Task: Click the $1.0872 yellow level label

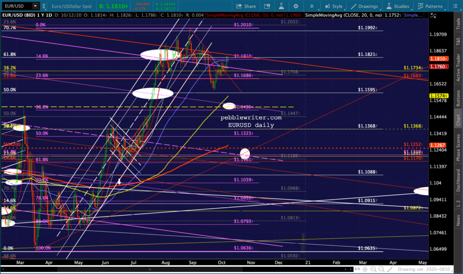Action: pos(413,208)
